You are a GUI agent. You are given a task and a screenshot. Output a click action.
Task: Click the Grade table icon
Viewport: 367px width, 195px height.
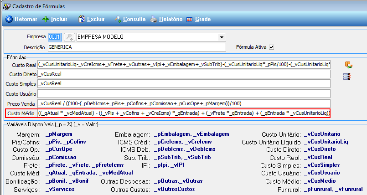click(x=189, y=20)
